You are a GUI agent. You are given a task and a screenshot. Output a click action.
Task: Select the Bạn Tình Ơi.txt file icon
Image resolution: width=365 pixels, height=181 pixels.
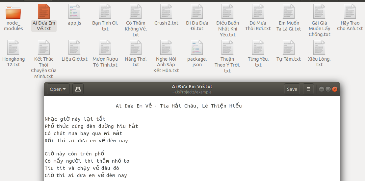click(x=105, y=11)
